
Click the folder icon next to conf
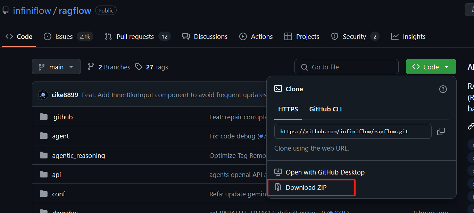point(43,194)
